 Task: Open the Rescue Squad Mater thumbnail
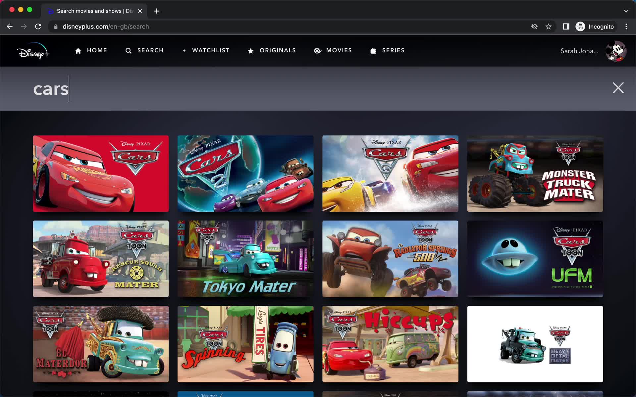[101, 259]
